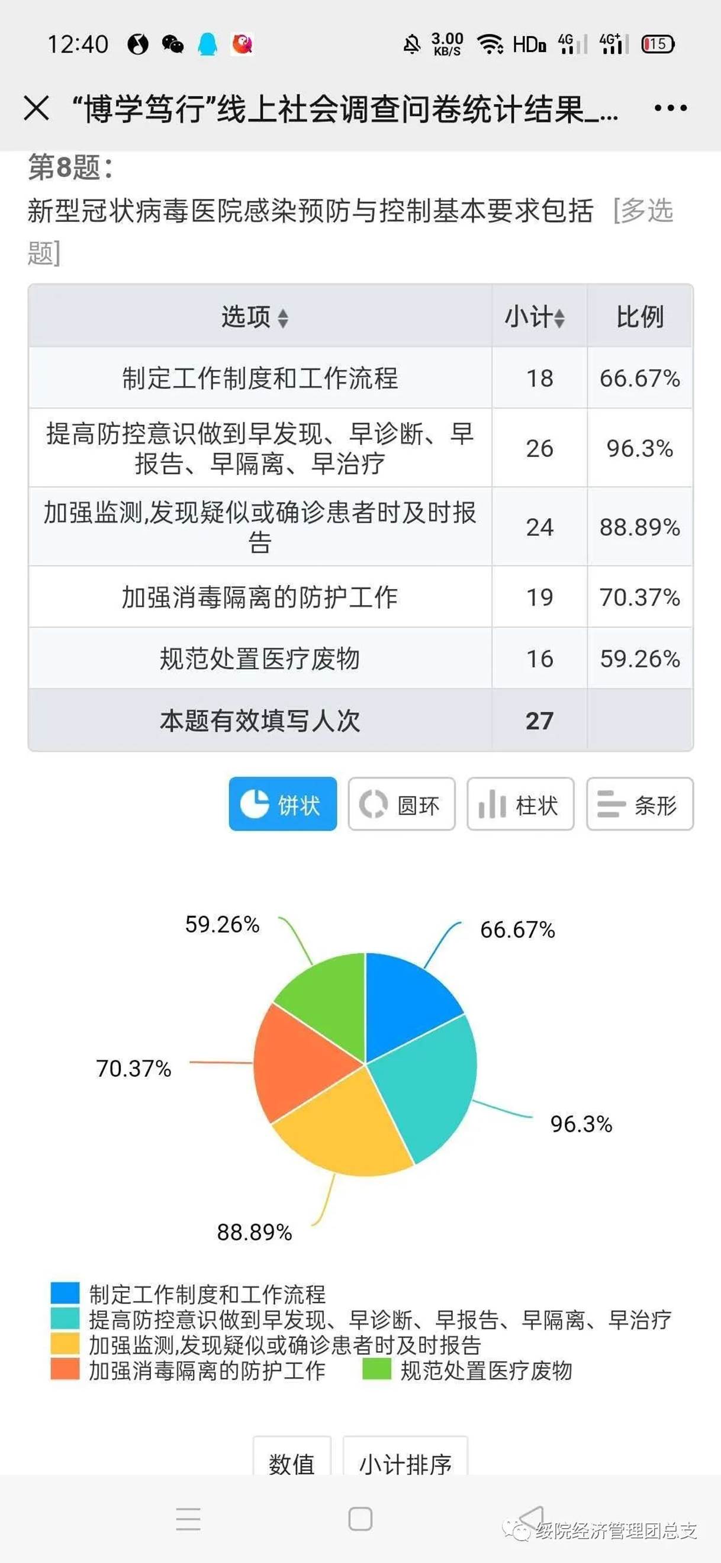This screenshot has height=1563, width=721.
Task: Sort by the 小计 column arrows
Action: point(559,318)
